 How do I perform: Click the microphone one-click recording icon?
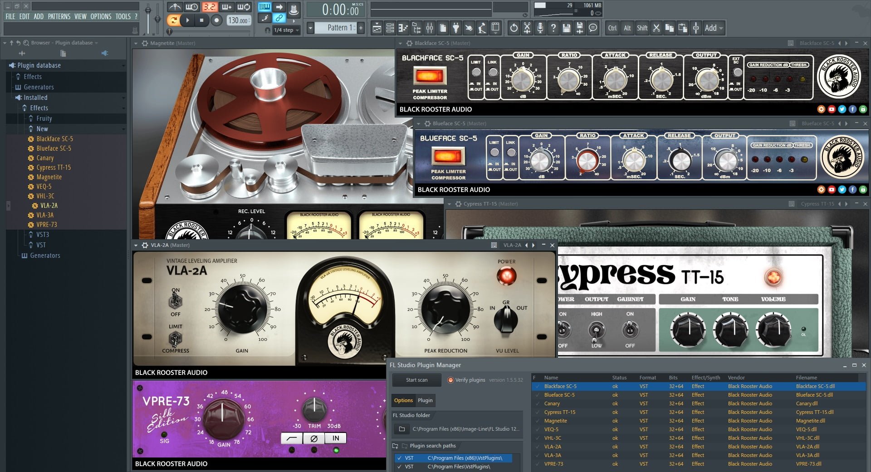pyautogui.click(x=540, y=28)
